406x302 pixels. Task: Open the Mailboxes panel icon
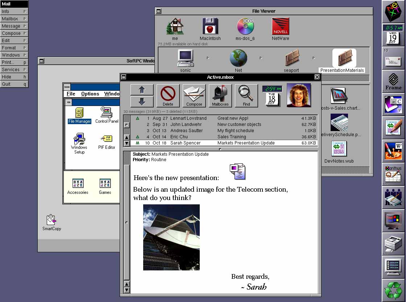point(220,95)
